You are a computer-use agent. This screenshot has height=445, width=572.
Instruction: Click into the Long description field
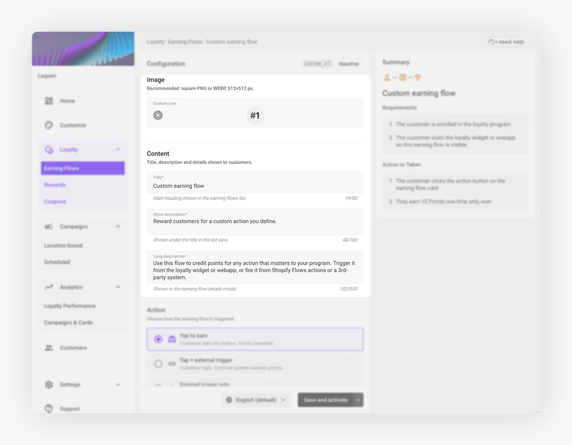click(255, 267)
